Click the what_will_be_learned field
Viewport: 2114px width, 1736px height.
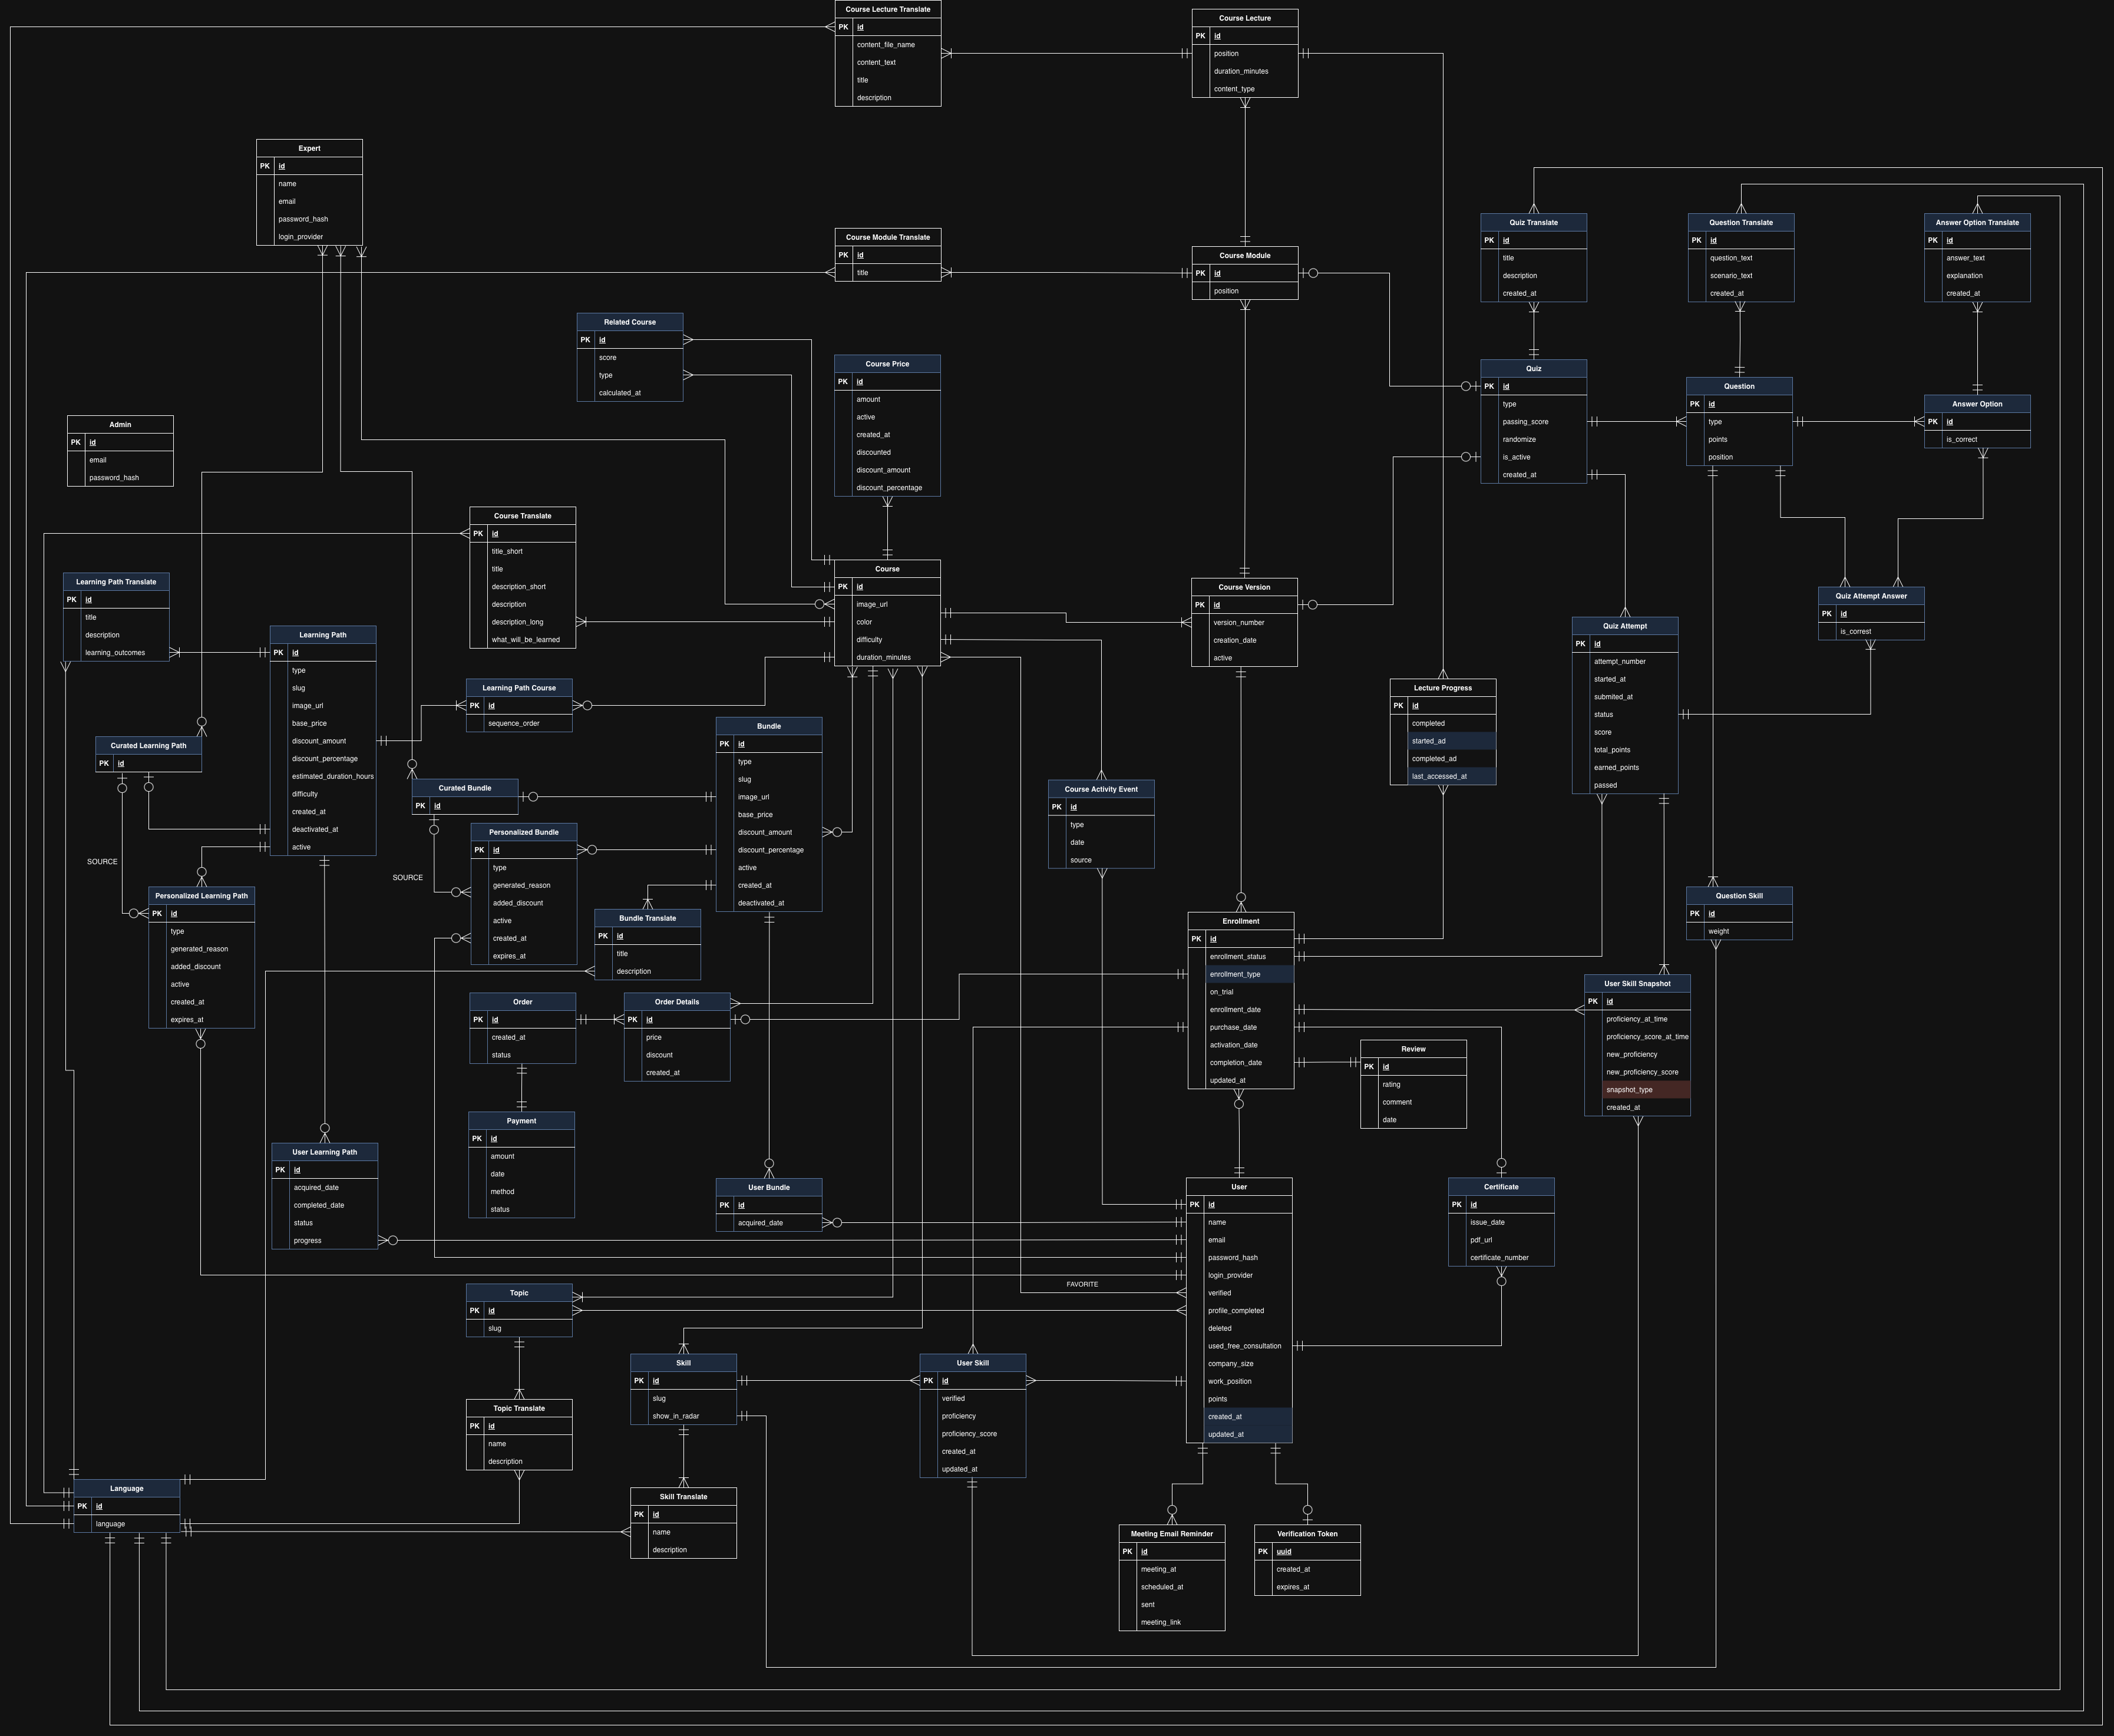tap(525, 640)
